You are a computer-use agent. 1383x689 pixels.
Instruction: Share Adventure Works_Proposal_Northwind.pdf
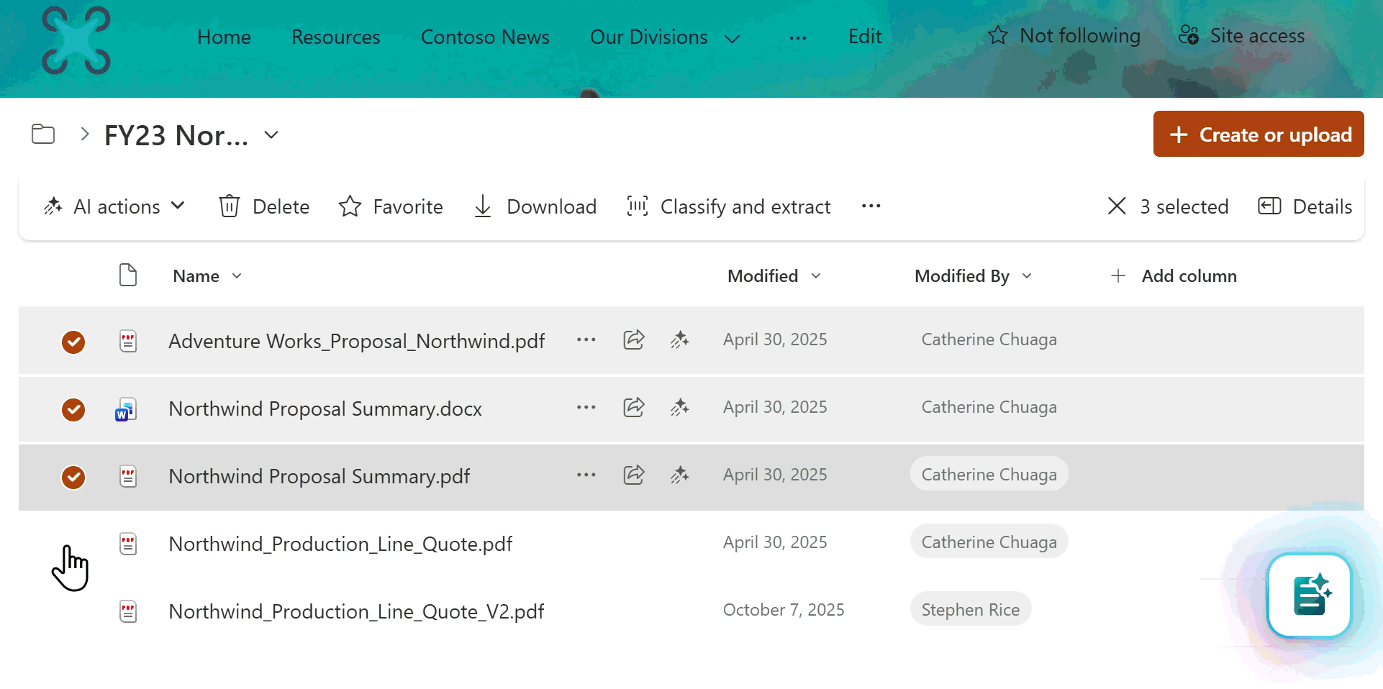point(633,339)
